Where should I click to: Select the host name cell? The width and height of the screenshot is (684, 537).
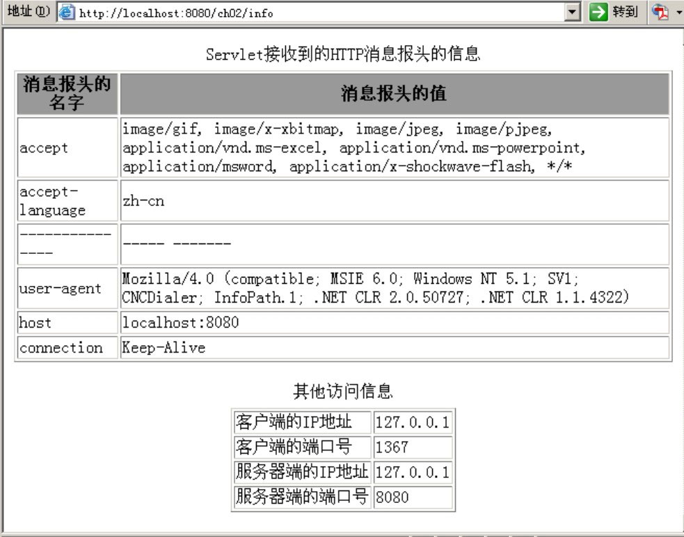(67, 322)
